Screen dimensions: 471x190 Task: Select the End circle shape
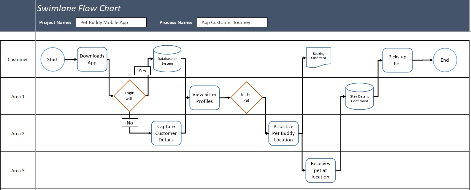pos(445,60)
